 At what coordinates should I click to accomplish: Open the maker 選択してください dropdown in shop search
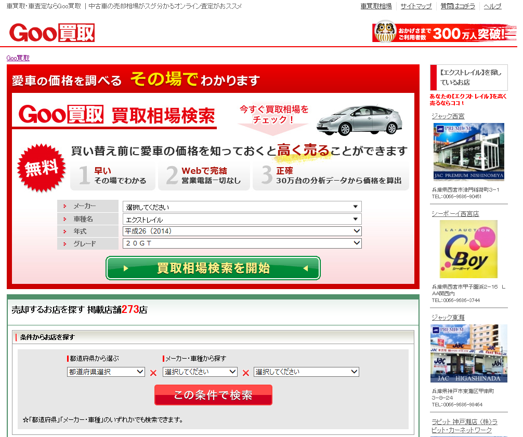click(200, 372)
